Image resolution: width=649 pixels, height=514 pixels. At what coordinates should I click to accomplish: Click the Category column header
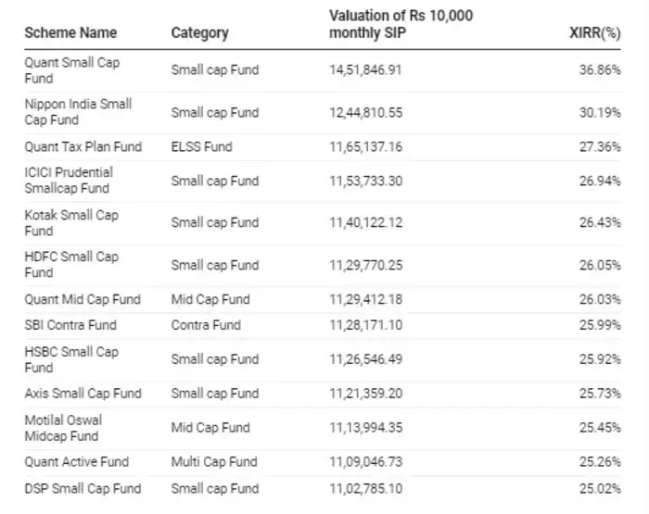coord(199,33)
